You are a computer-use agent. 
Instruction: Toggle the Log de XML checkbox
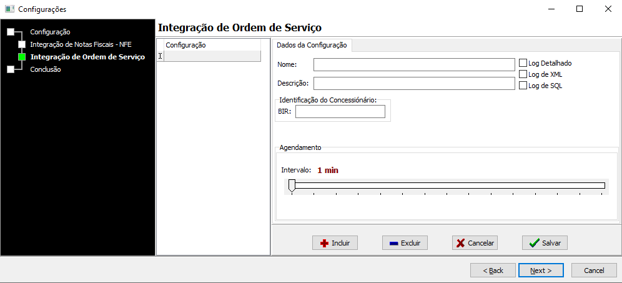523,74
